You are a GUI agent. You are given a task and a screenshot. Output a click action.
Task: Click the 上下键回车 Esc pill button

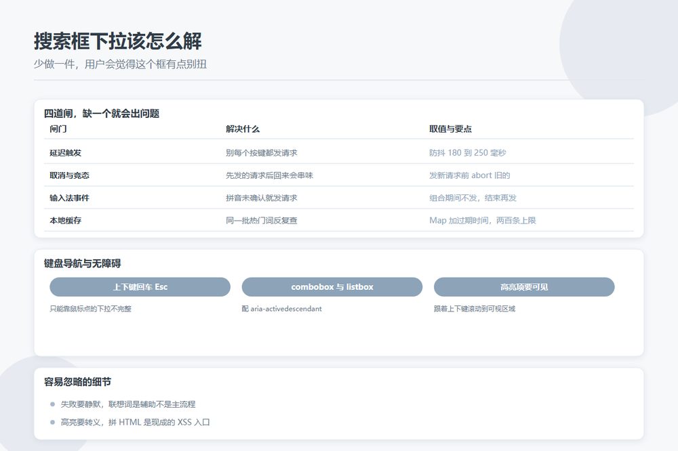point(140,287)
